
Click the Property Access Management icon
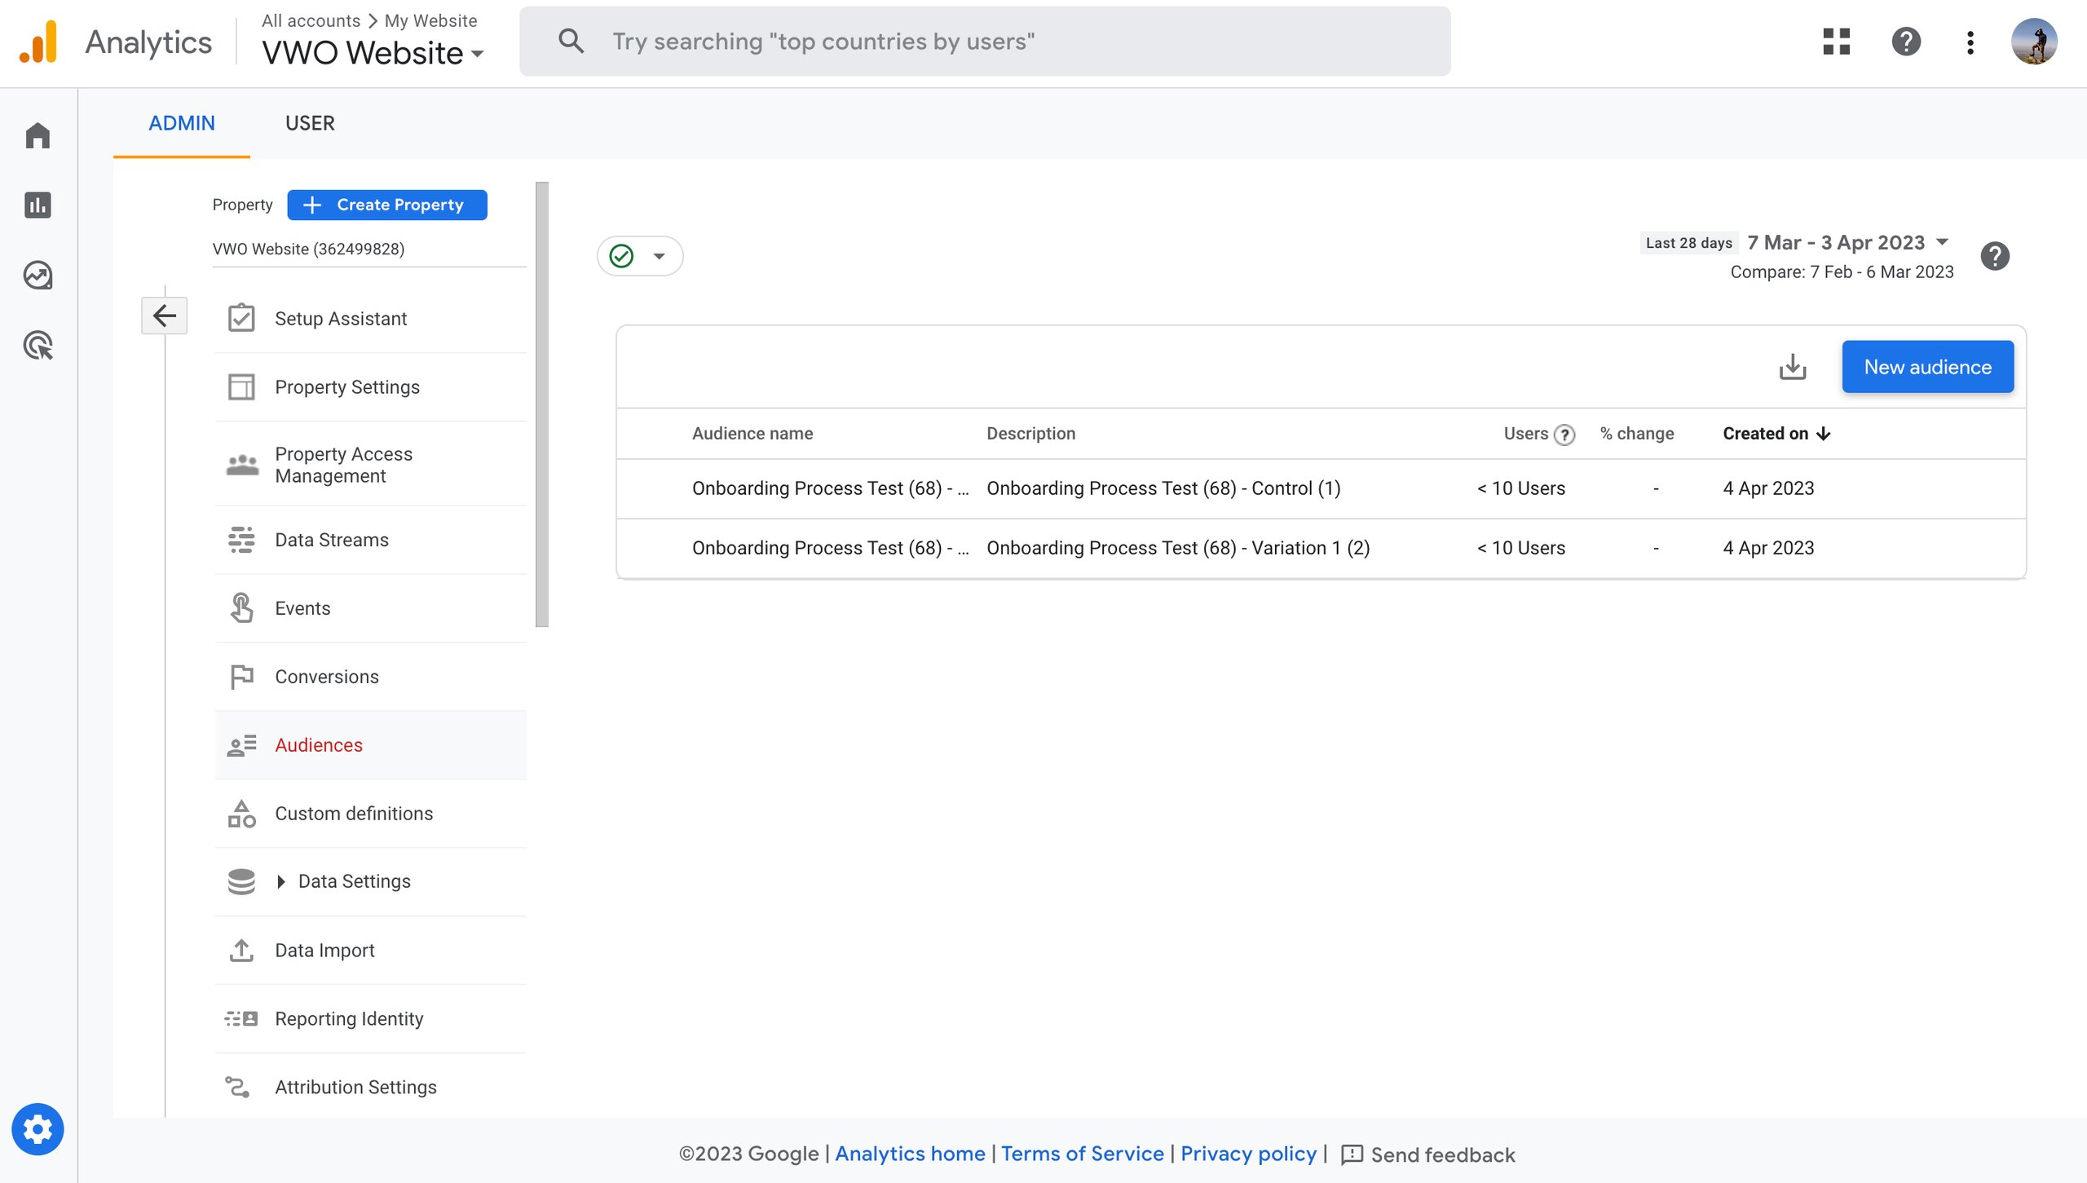(240, 463)
